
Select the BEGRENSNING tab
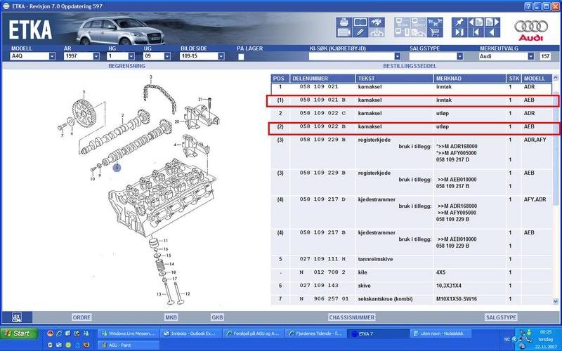tap(126, 65)
